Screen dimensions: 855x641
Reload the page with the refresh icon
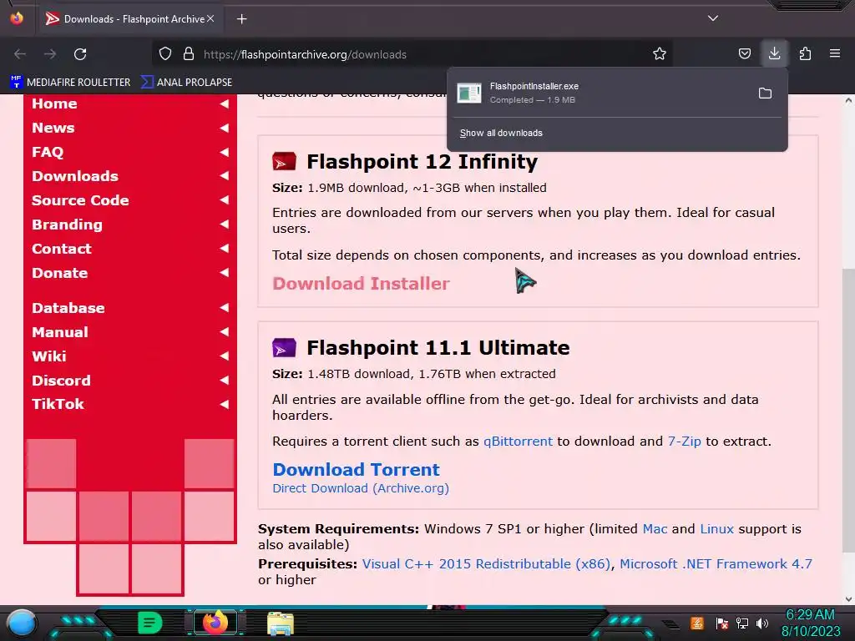tap(80, 54)
